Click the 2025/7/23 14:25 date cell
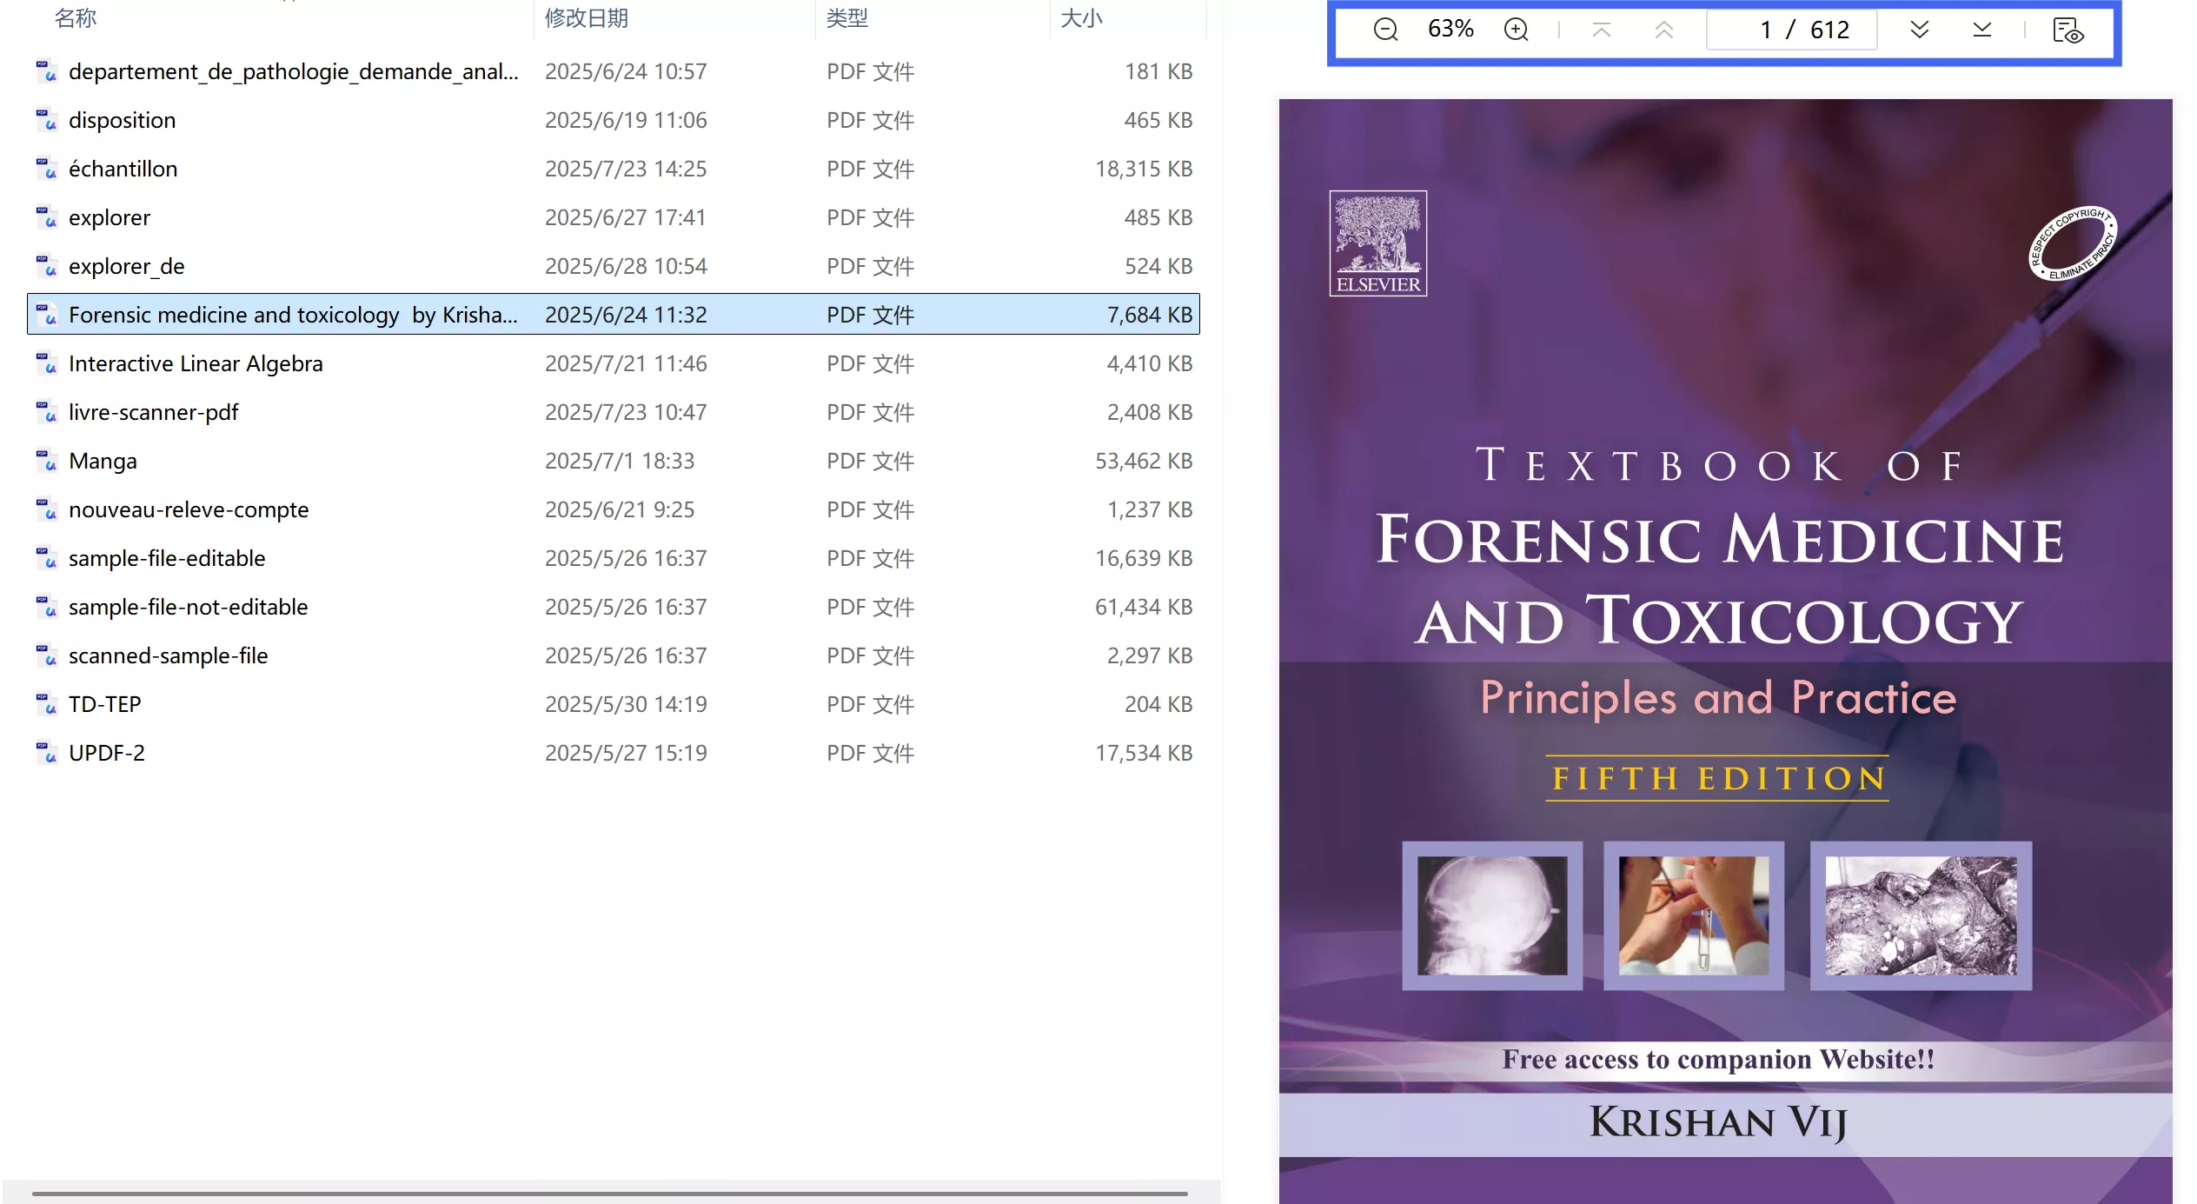This screenshot has width=2197, height=1204. 626,169
